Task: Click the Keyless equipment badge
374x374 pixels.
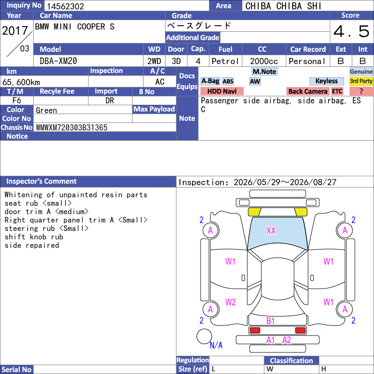Action: (326, 81)
